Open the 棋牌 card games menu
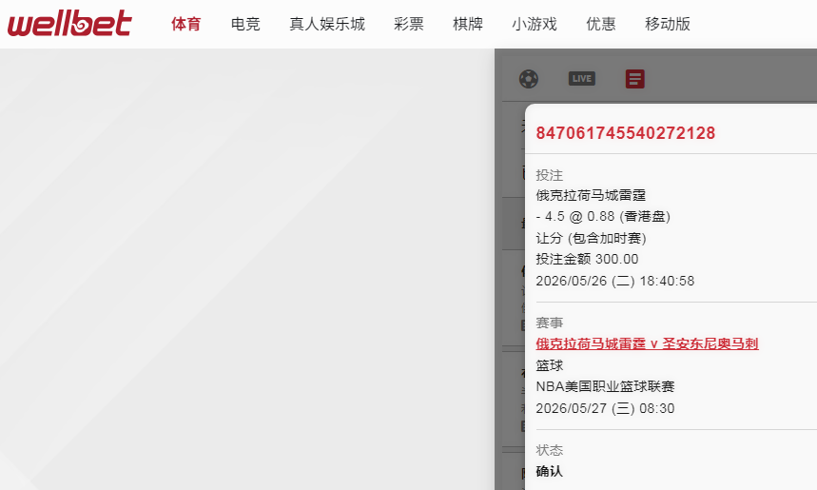Screen dimensions: 817x490 [468, 24]
